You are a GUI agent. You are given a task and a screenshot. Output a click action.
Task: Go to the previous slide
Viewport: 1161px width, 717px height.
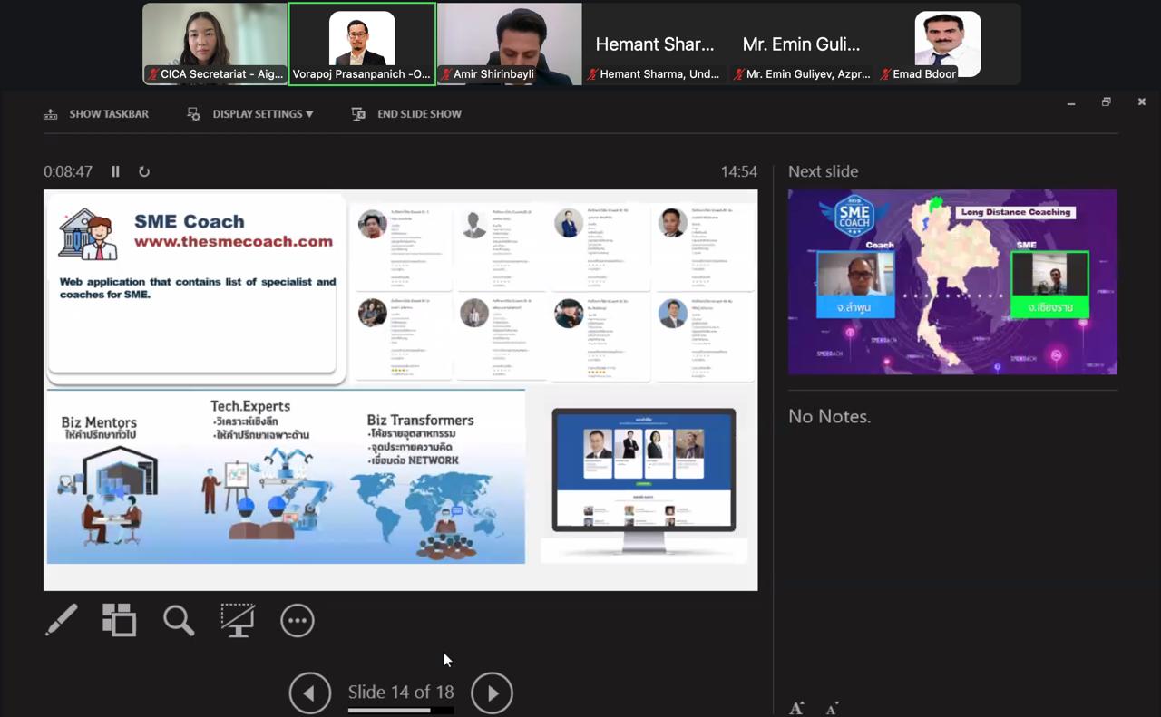[x=309, y=693]
